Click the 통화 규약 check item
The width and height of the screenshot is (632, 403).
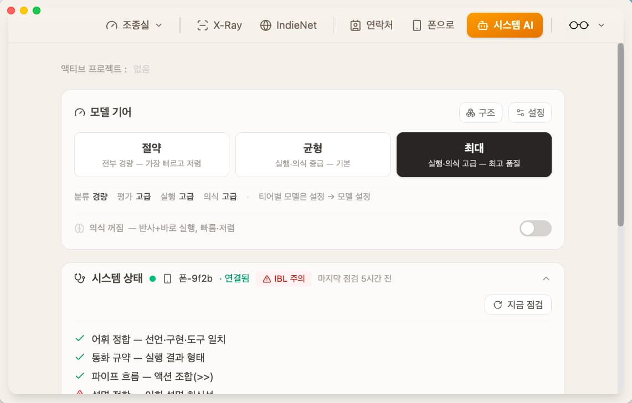(140, 358)
